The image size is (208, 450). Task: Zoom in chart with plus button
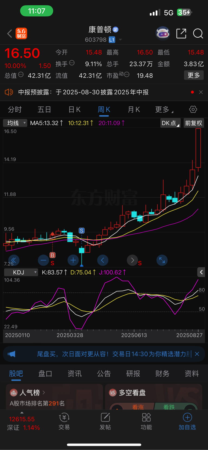click(73, 260)
